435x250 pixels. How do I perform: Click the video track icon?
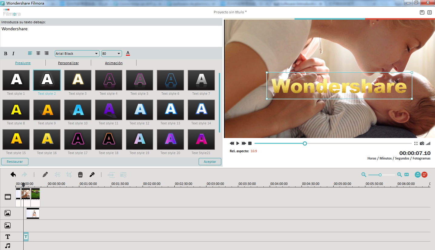tap(8, 197)
